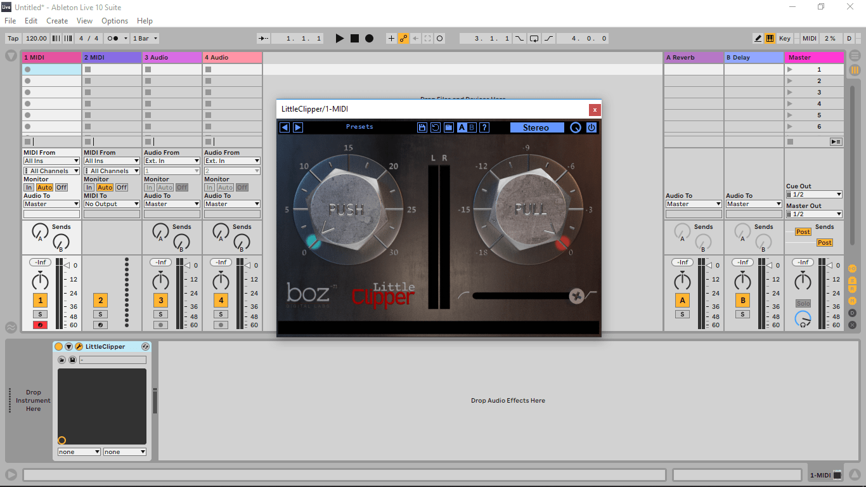Toggle MIDI Arrangement Overdub plus icon
This screenshot has width=866, height=487.
[391, 39]
